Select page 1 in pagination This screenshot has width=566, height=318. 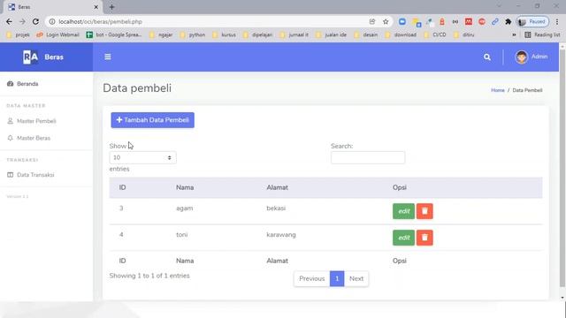point(337,279)
